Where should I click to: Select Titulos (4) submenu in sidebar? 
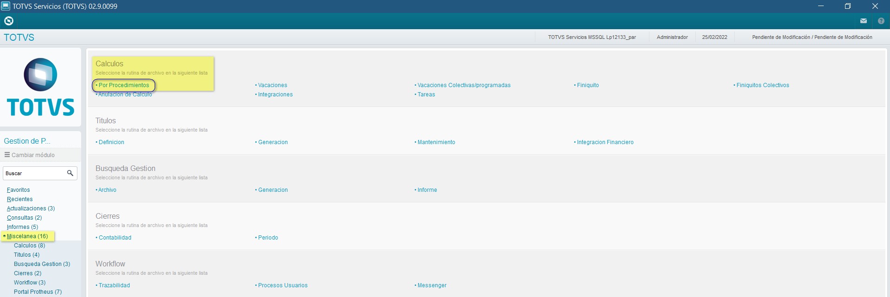point(26,255)
